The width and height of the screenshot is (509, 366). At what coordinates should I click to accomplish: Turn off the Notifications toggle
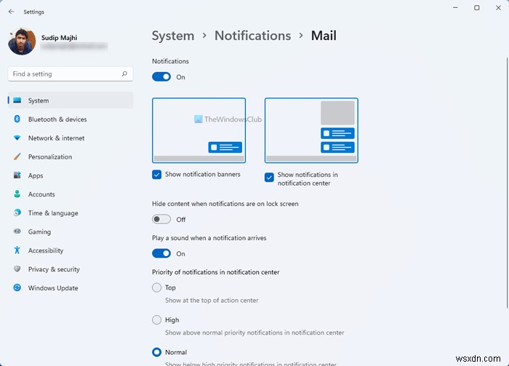pos(161,77)
